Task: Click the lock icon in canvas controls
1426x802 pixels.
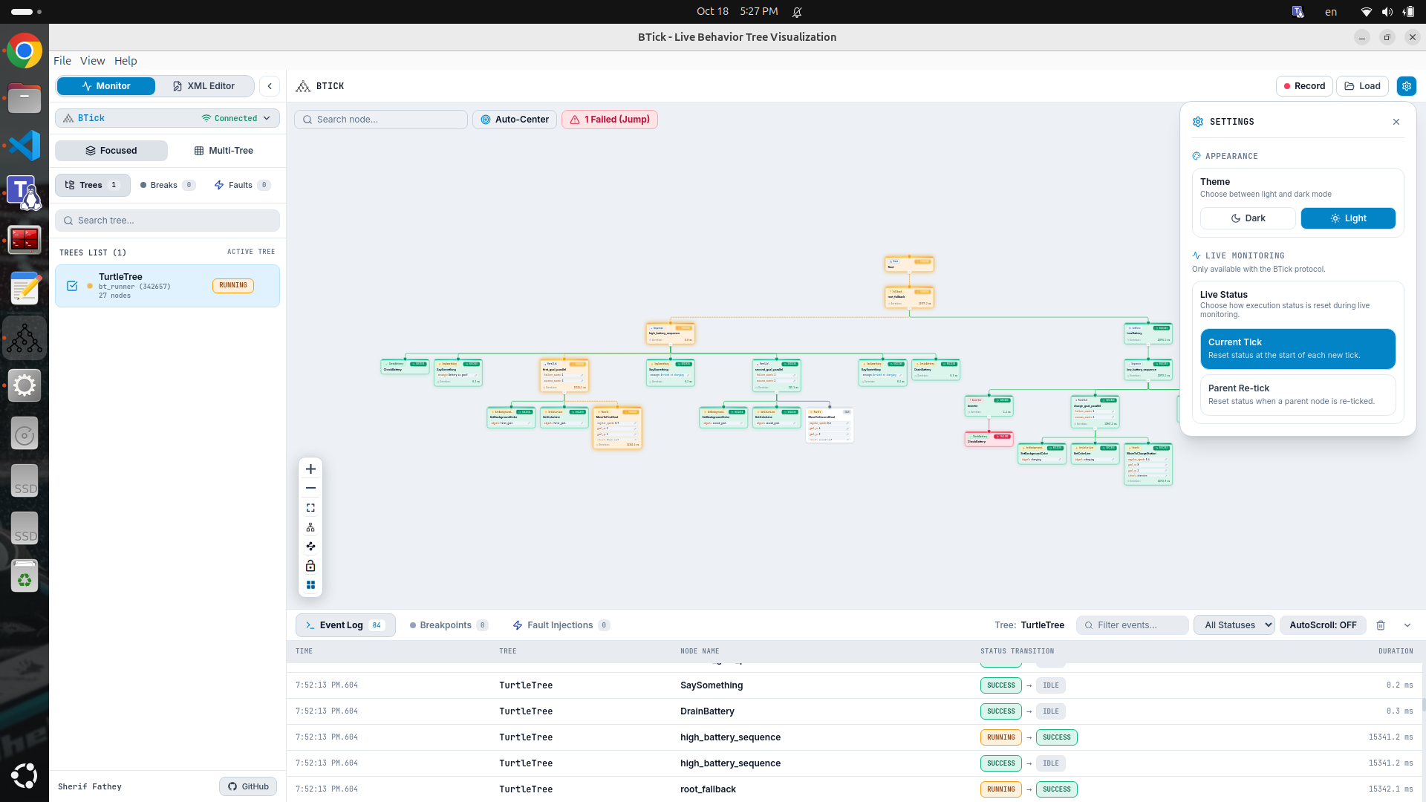Action: pyautogui.click(x=310, y=566)
